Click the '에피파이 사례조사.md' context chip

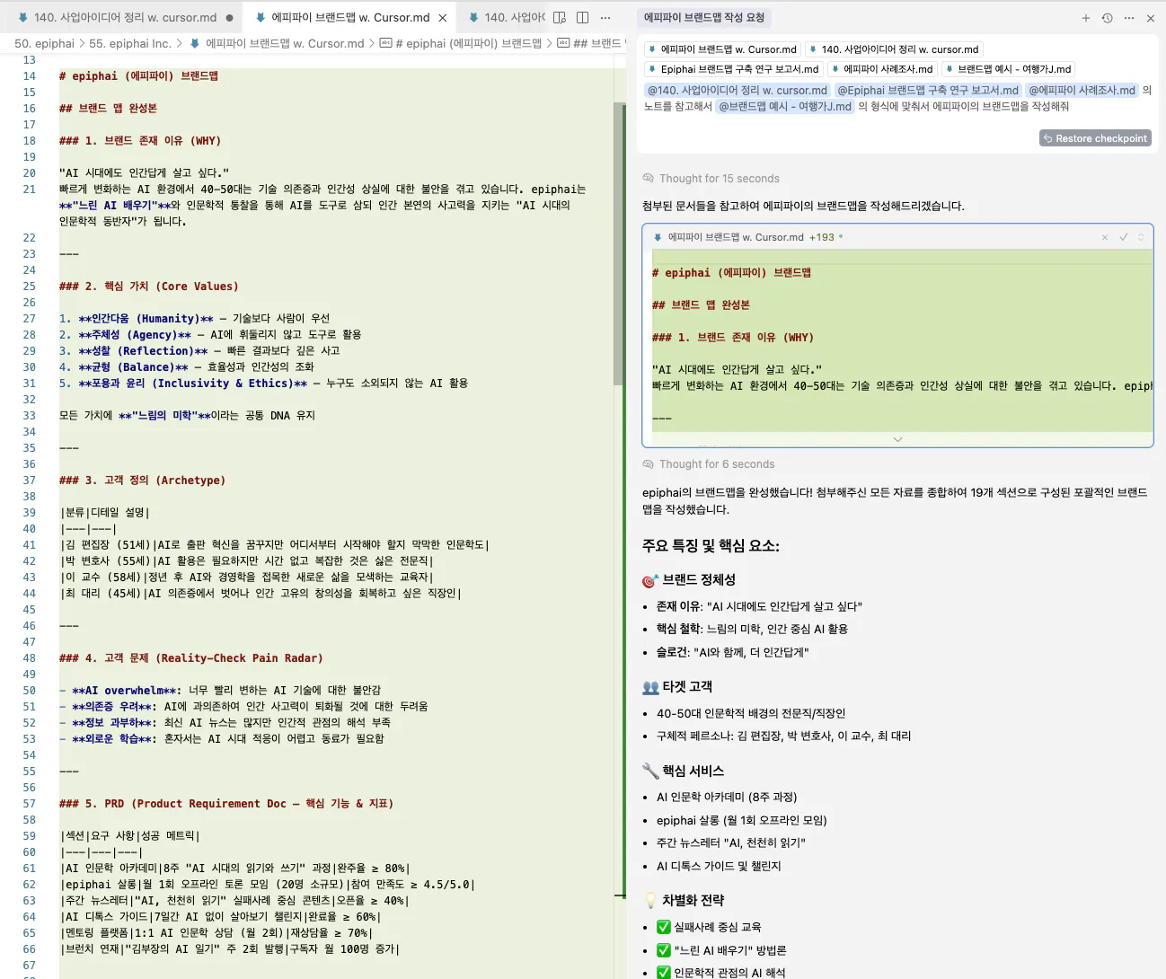882,69
